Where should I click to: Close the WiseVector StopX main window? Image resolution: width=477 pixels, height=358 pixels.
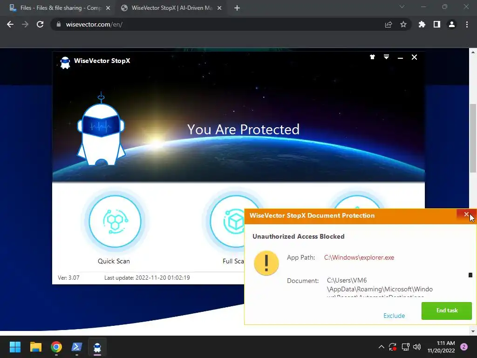pyautogui.click(x=414, y=57)
